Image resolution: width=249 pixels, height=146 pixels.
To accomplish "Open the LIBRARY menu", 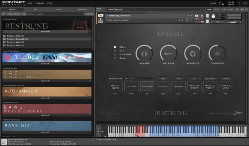I will [40, 3].
